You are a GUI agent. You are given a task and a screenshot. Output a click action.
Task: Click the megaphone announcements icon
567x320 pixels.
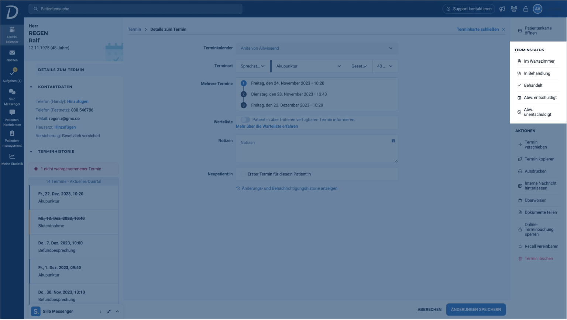(502, 9)
